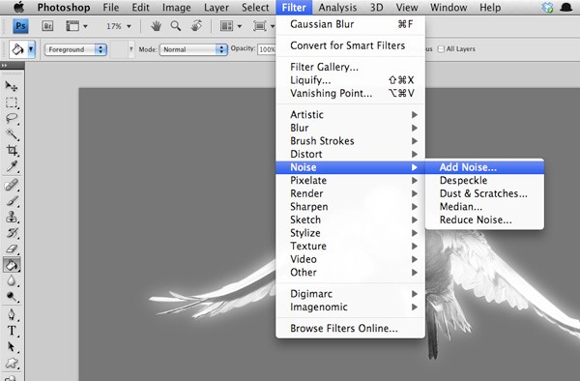Open the Filter Gallery
Image resolution: width=580 pixels, height=381 pixels.
351,67
